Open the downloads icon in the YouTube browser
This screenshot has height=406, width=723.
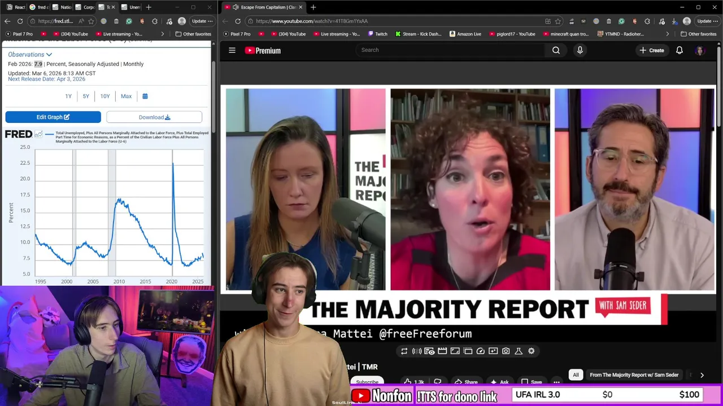click(674, 21)
